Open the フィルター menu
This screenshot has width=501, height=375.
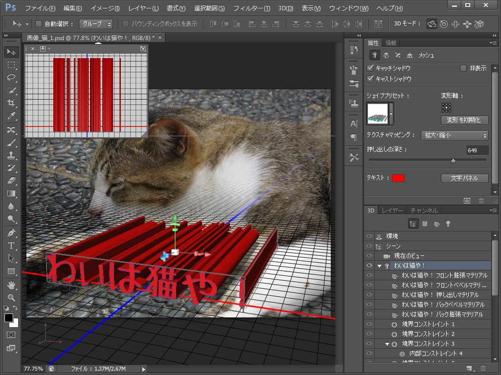click(x=251, y=8)
